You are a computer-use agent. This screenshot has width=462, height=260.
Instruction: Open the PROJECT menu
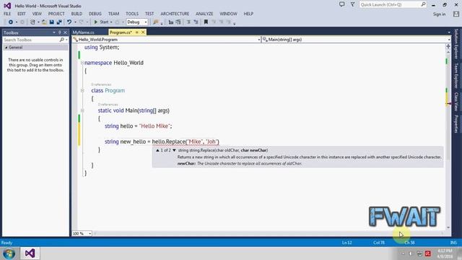click(56, 14)
